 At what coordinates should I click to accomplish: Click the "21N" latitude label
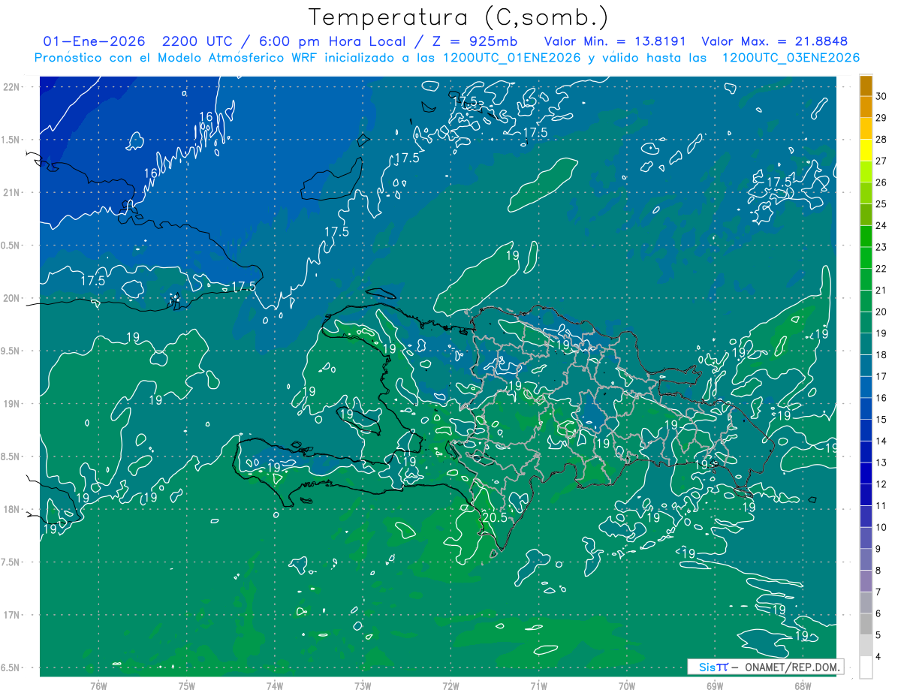(11, 192)
